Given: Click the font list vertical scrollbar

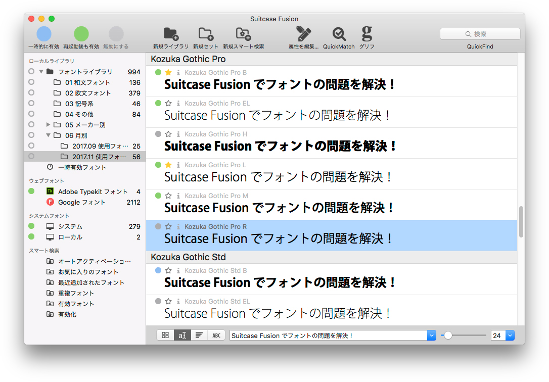Looking at the screenshot, I should [x=521, y=222].
